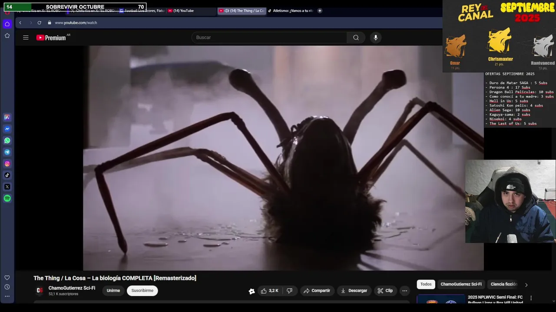Dislike the video with thumbs down
Image resolution: width=556 pixels, height=312 pixels.
pyautogui.click(x=290, y=291)
